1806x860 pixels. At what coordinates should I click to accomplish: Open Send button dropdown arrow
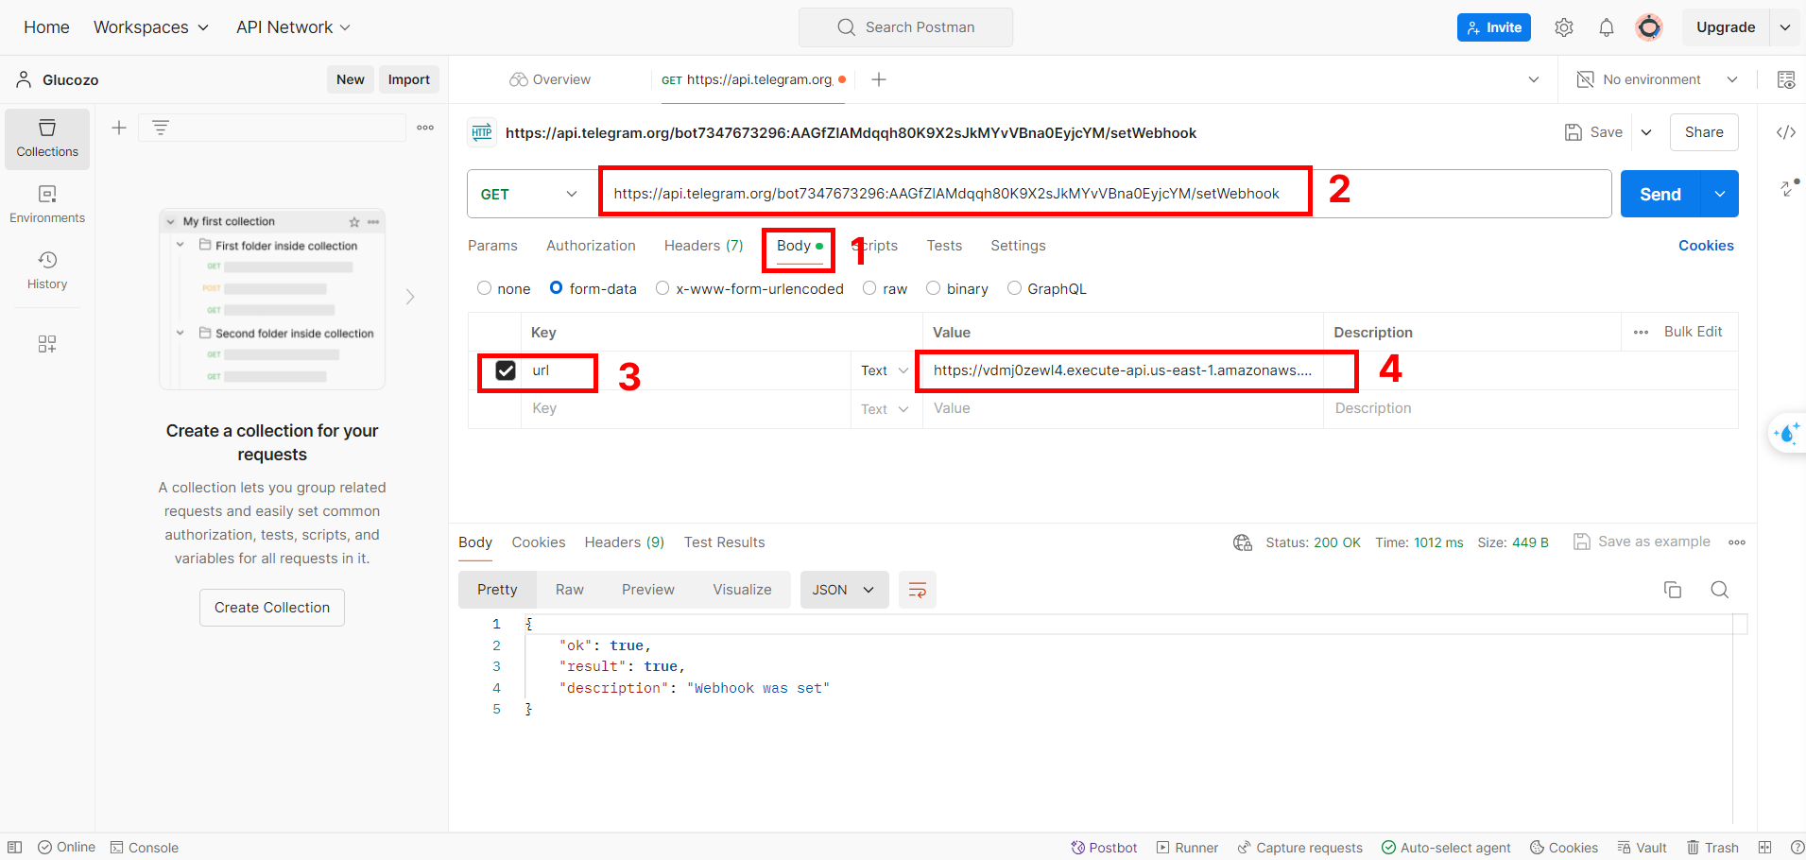coord(1720,194)
